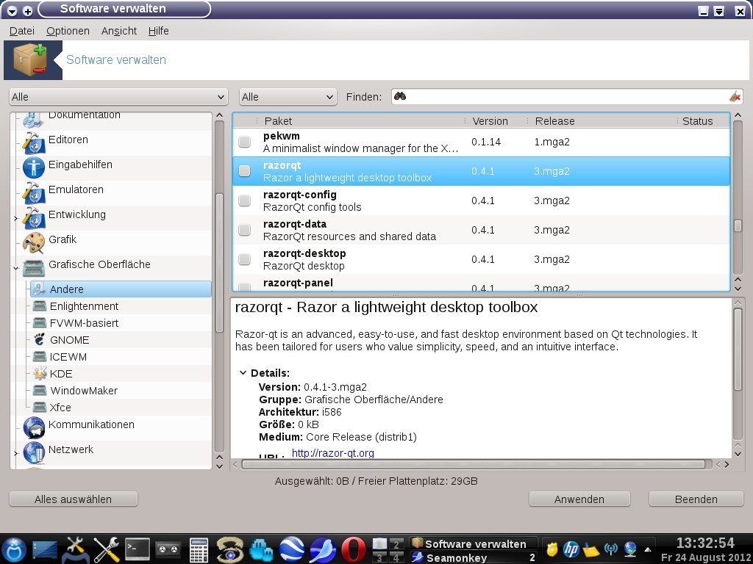Select the Xfce subcategory
This screenshot has width=753, height=564.
click(60, 407)
